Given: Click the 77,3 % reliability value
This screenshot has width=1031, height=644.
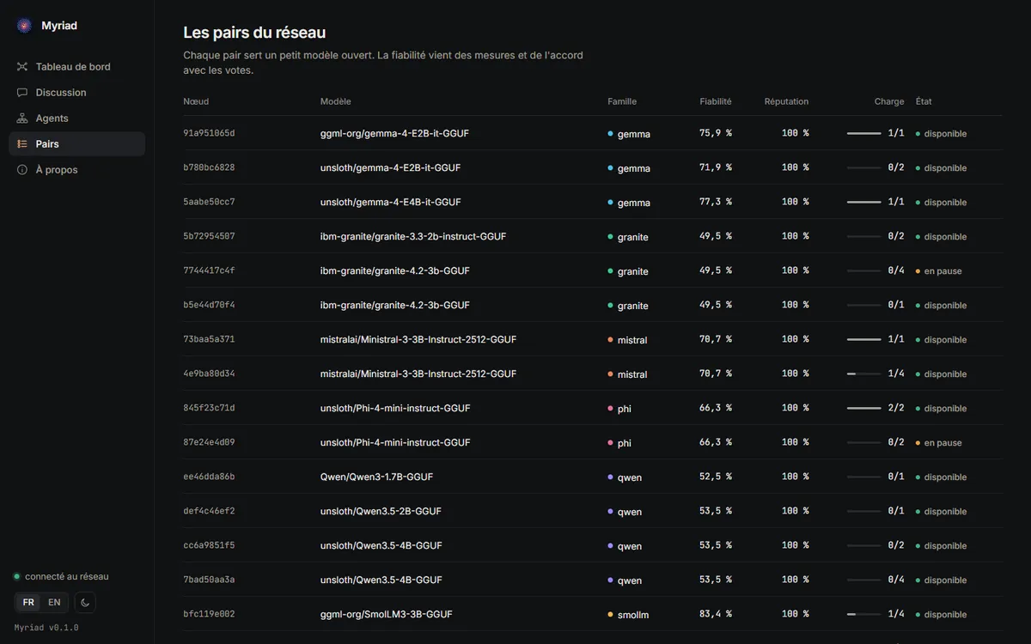Looking at the screenshot, I should [716, 202].
